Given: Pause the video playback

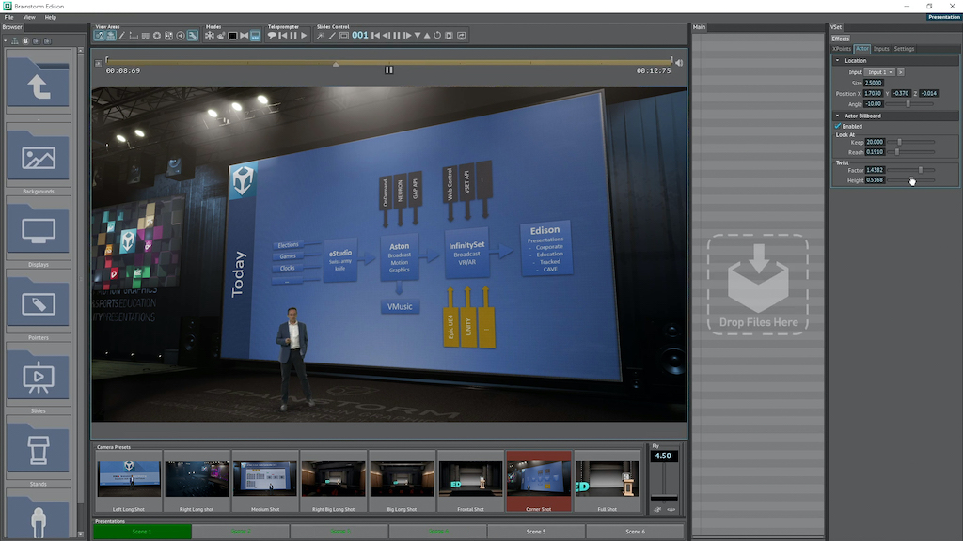Looking at the screenshot, I should coord(388,70).
